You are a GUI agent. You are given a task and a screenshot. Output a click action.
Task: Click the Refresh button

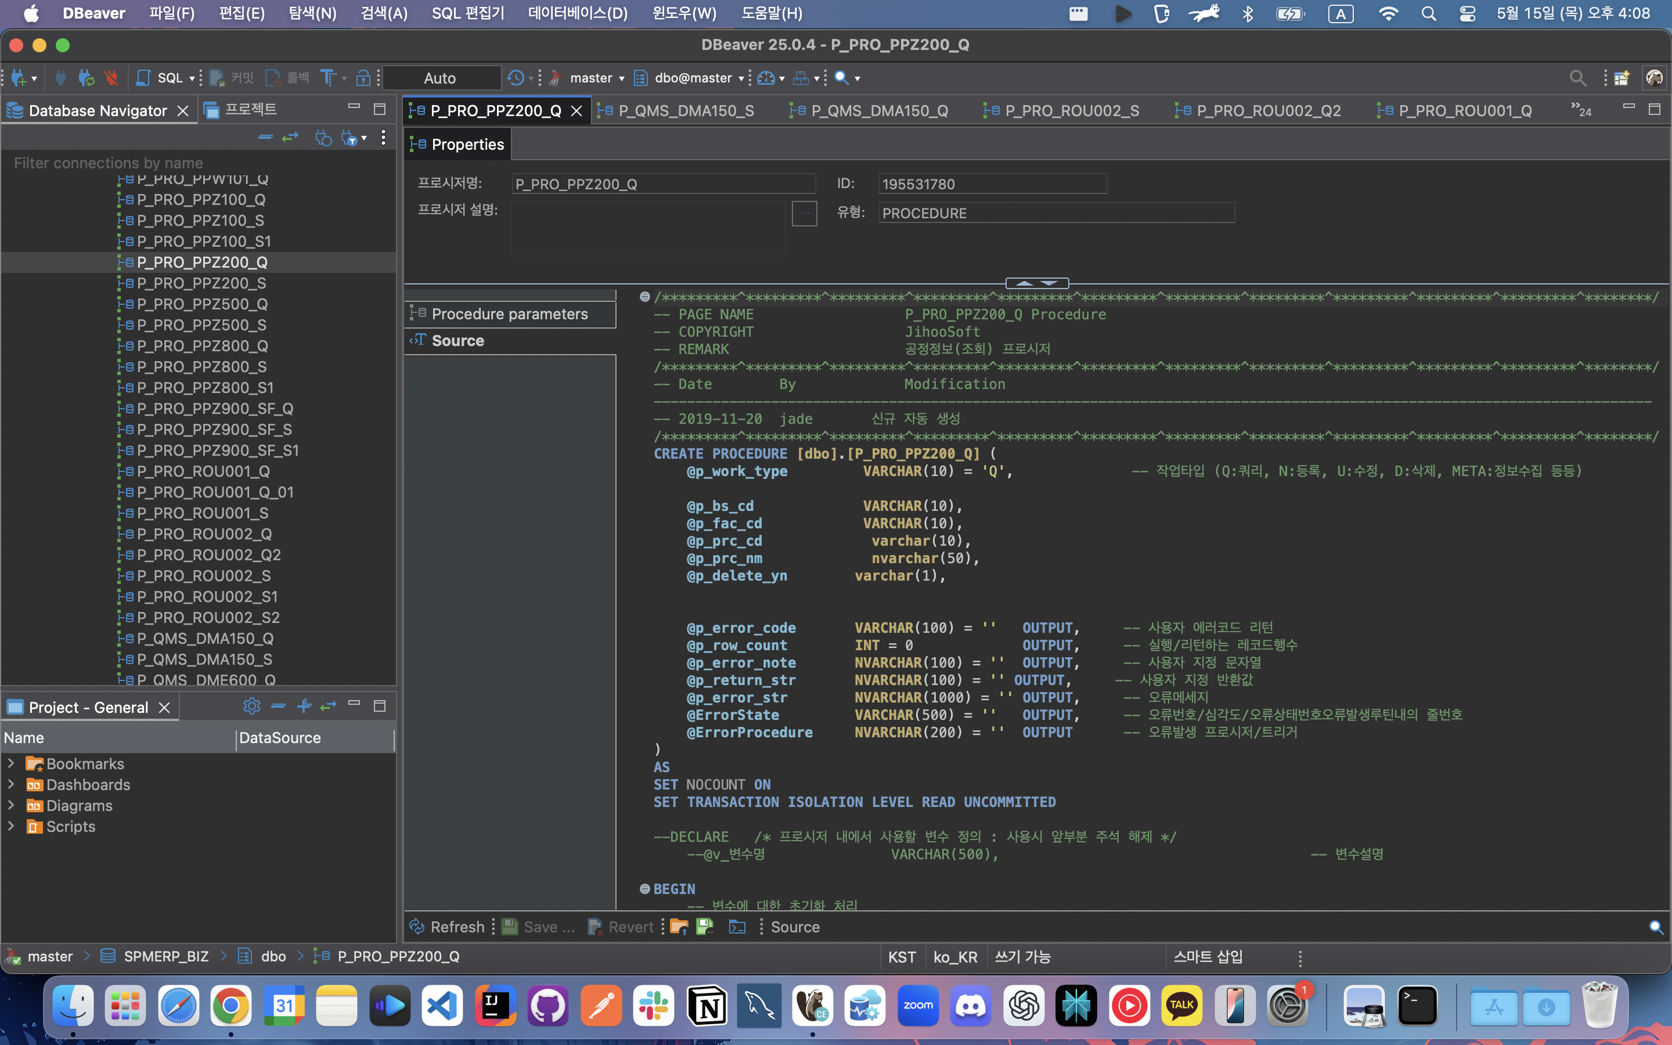tap(447, 927)
